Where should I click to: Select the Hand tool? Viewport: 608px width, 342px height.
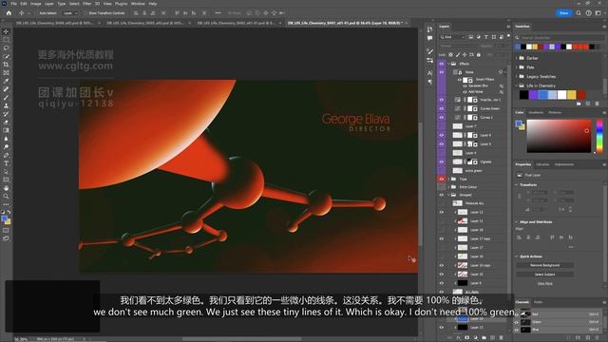pyautogui.click(x=6, y=188)
